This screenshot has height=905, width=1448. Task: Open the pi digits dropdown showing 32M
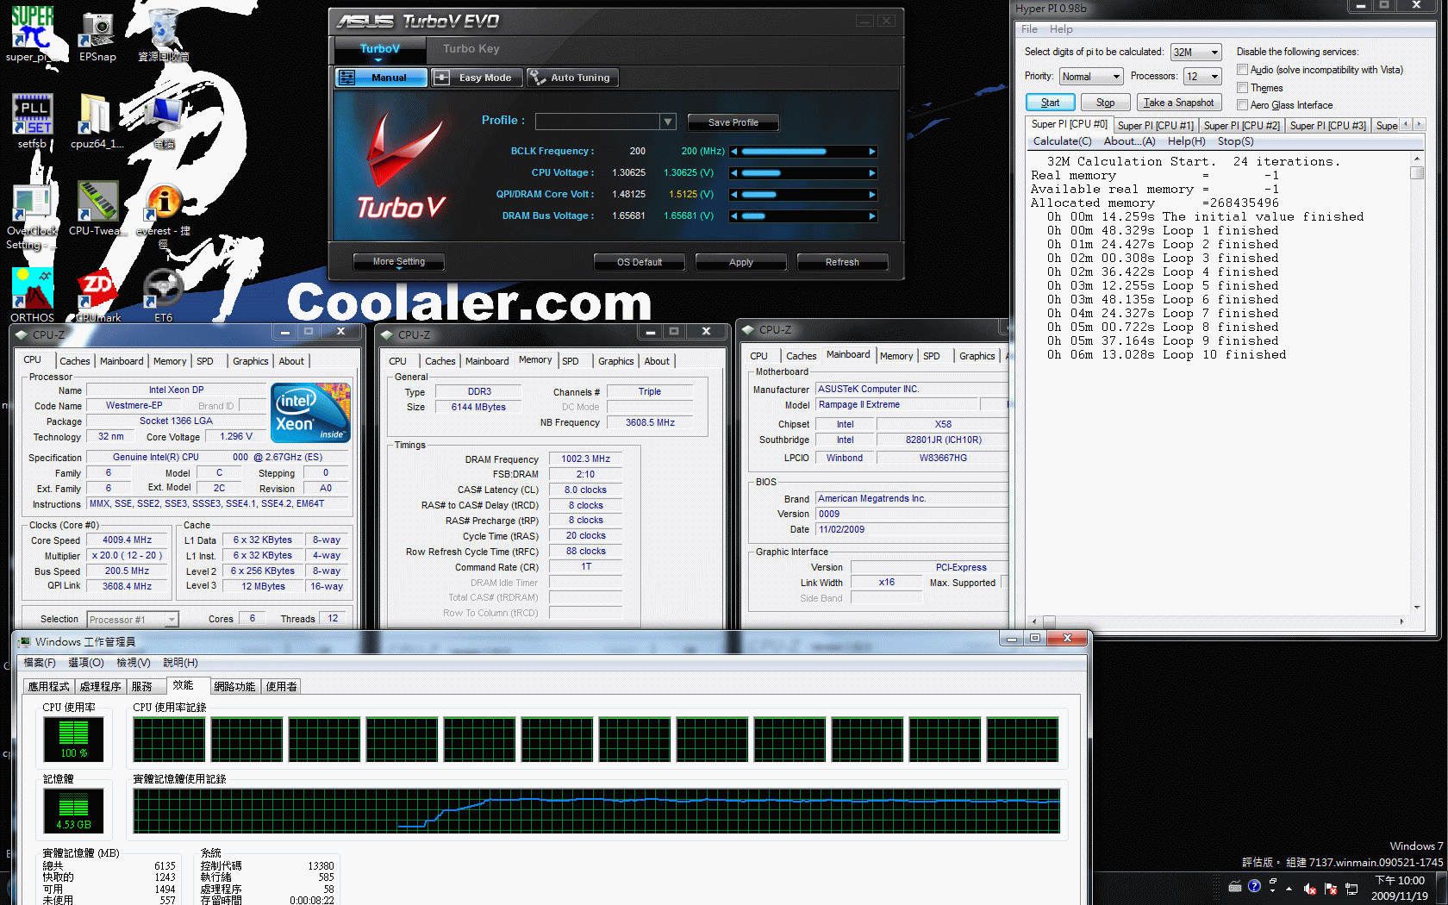[1195, 53]
